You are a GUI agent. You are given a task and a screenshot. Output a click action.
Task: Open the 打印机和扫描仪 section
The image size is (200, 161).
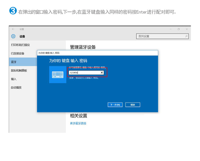[x=20, y=45]
